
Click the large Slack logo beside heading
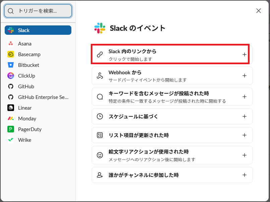coord(100,28)
